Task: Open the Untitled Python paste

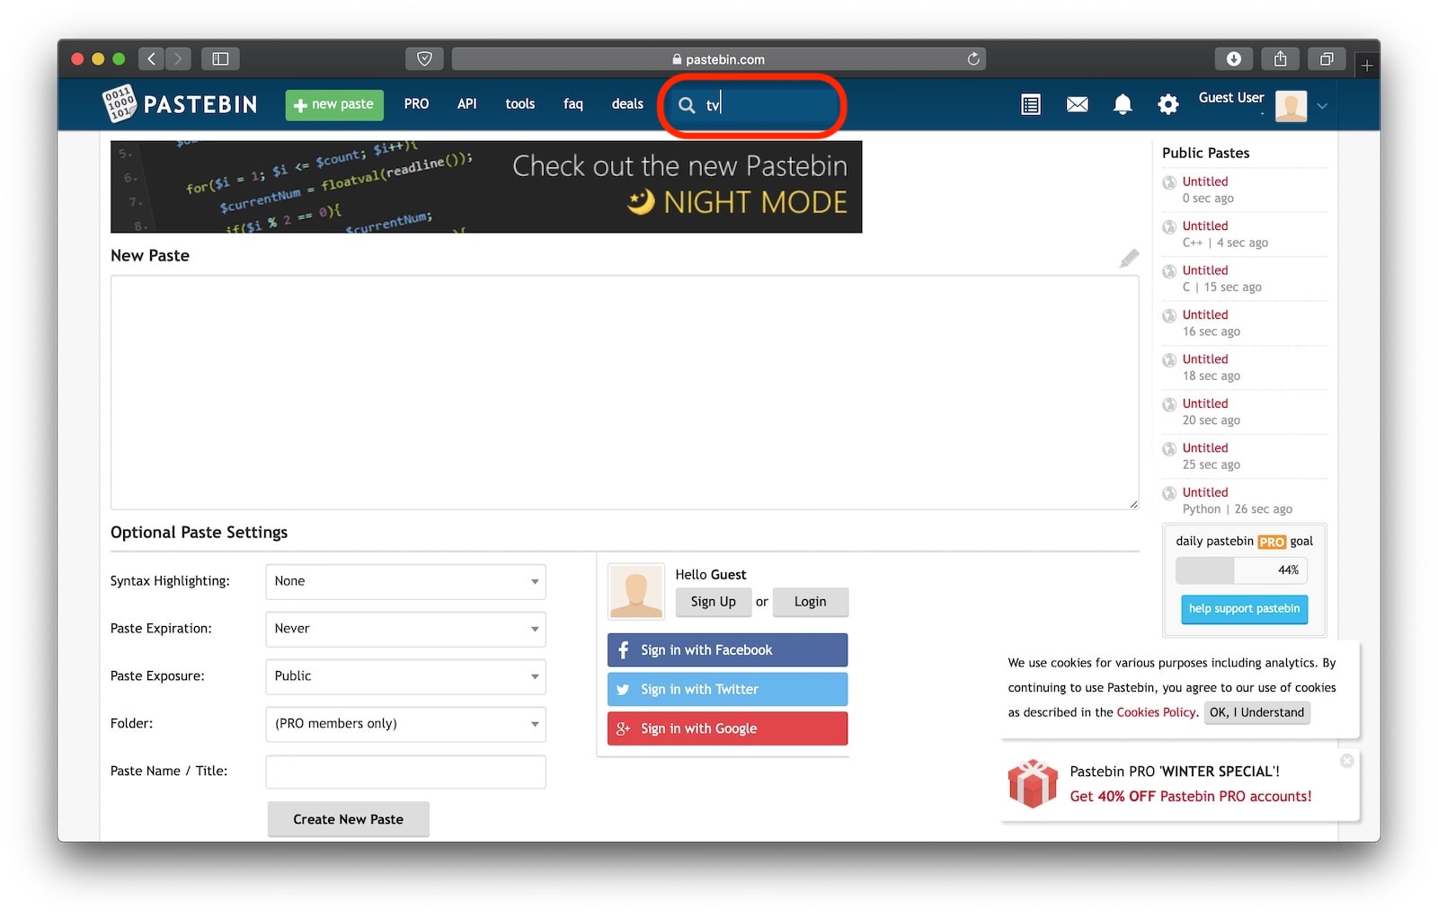Action: [1204, 493]
